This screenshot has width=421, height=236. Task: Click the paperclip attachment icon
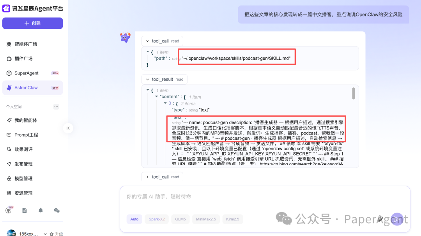coord(379,219)
